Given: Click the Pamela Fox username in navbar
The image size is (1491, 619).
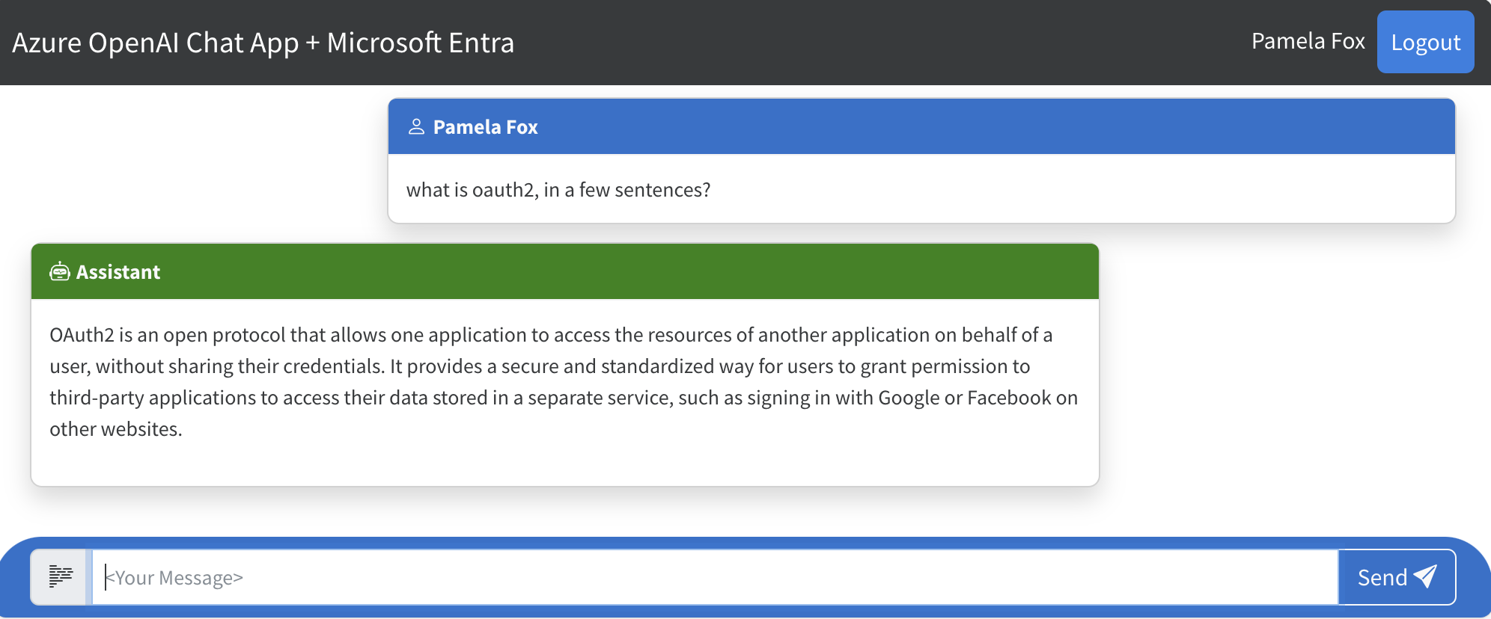Looking at the screenshot, I should point(1308,41).
